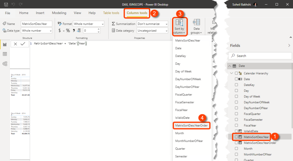Click the Date table icon in Fields

pyautogui.click(x=234, y=66)
